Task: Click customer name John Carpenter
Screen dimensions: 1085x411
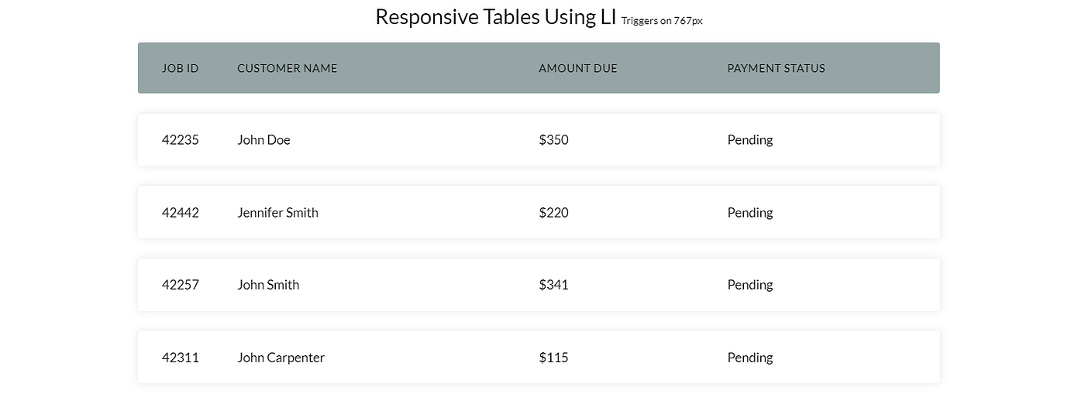Action: coord(281,358)
